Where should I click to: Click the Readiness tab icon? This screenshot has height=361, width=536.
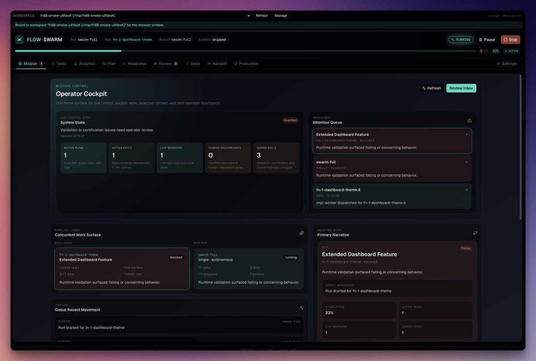(125, 64)
